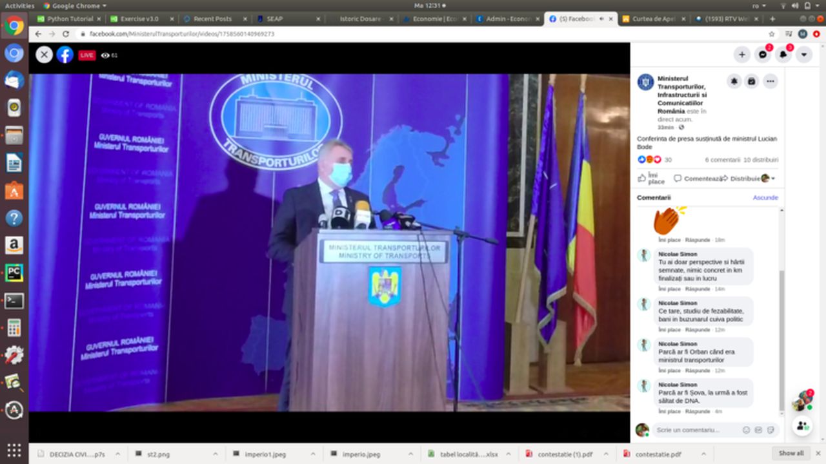826x464 pixels.
Task: Toggle live video notifications bell for this page
Action: tap(734, 81)
